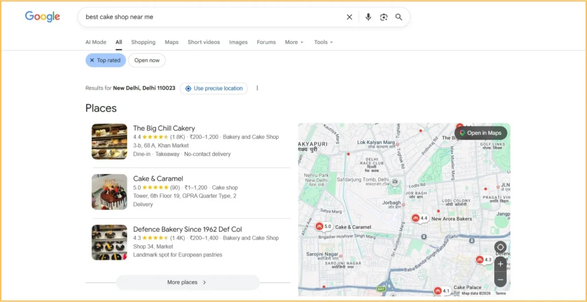Open Google Lens image search icon

tap(383, 17)
